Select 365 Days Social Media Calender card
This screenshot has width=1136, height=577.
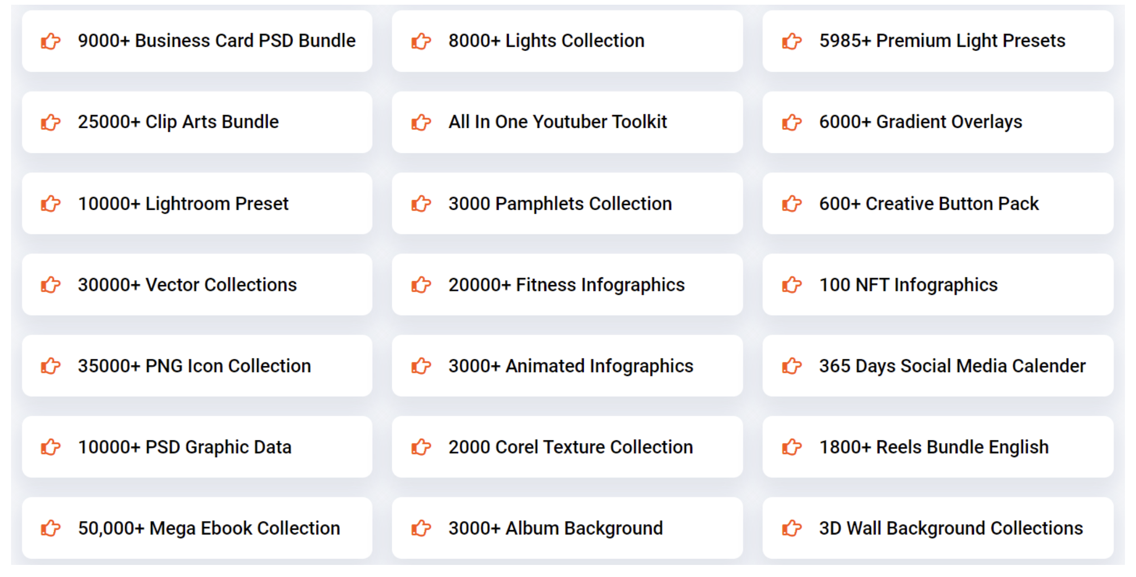(952, 366)
